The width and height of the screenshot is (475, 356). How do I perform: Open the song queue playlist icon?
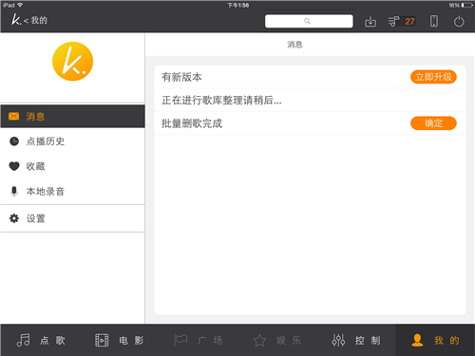pos(393,21)
